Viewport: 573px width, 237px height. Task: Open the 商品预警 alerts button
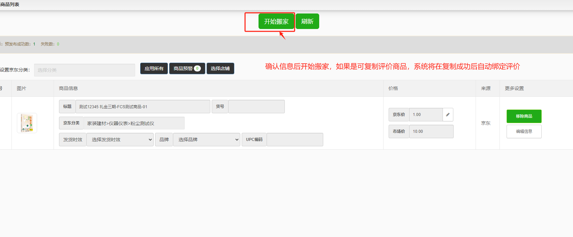pyautogui.click(x=187, y=68)
